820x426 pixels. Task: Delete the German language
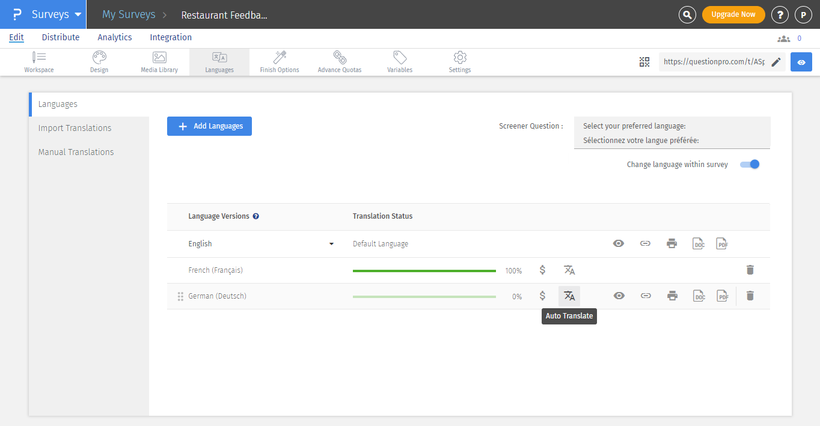pyautogui.click(x=750, y=296)
